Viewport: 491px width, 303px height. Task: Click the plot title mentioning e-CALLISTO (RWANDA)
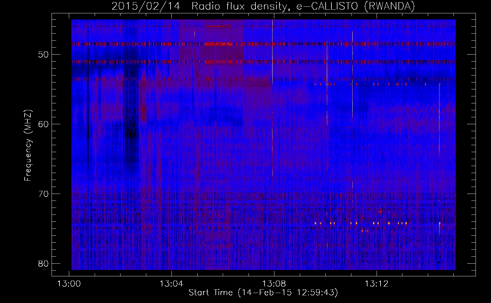263,6
